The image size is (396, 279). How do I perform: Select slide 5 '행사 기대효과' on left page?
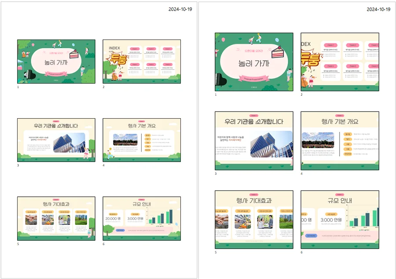tap(56, 218)
